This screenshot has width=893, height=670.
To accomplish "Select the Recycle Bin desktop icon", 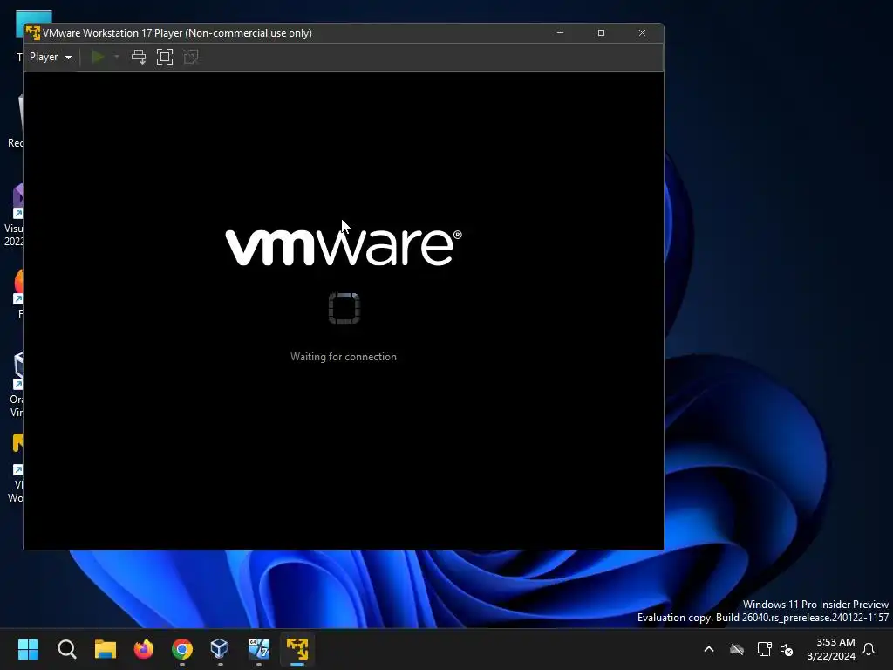I will [x=16, y=120].
